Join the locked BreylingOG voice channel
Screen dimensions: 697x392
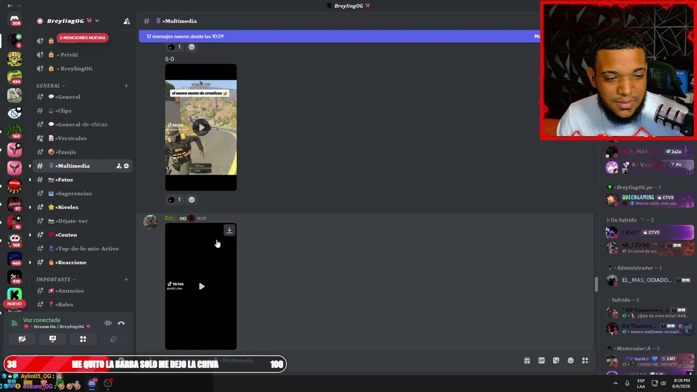[x=83, y=69]
